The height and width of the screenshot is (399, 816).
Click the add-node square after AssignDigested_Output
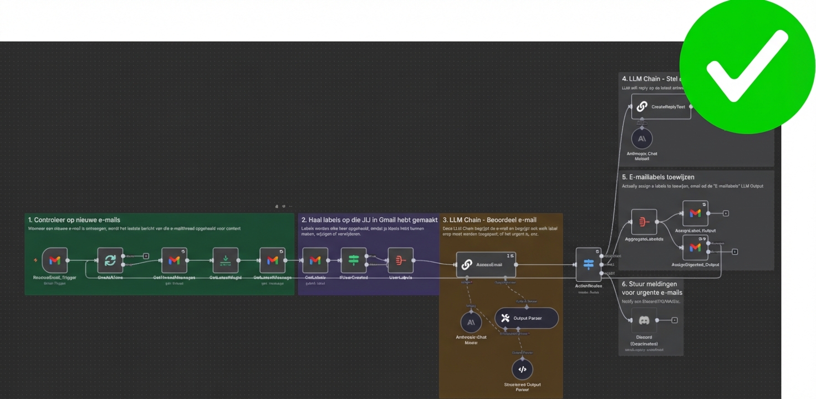pyautogui.click(x=735, y=252)
